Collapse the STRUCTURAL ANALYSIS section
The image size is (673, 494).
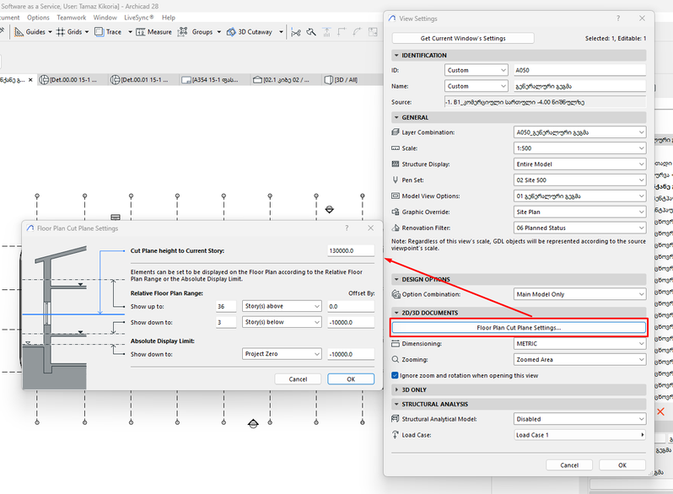click(396, 405)
